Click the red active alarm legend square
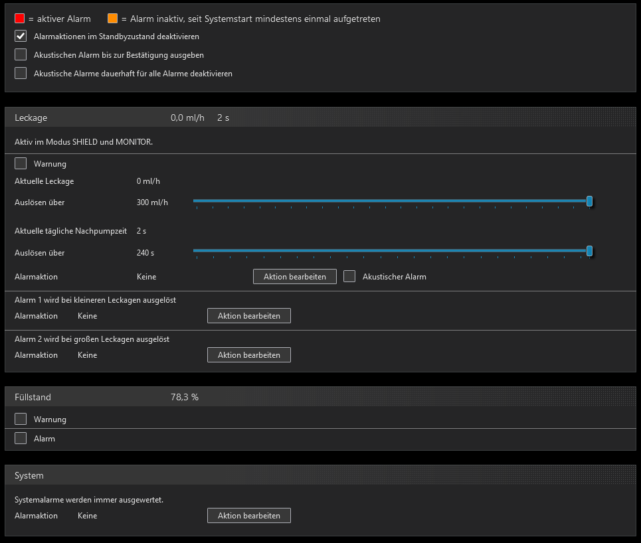The image size is (641, 543). (x=19, y=19)
